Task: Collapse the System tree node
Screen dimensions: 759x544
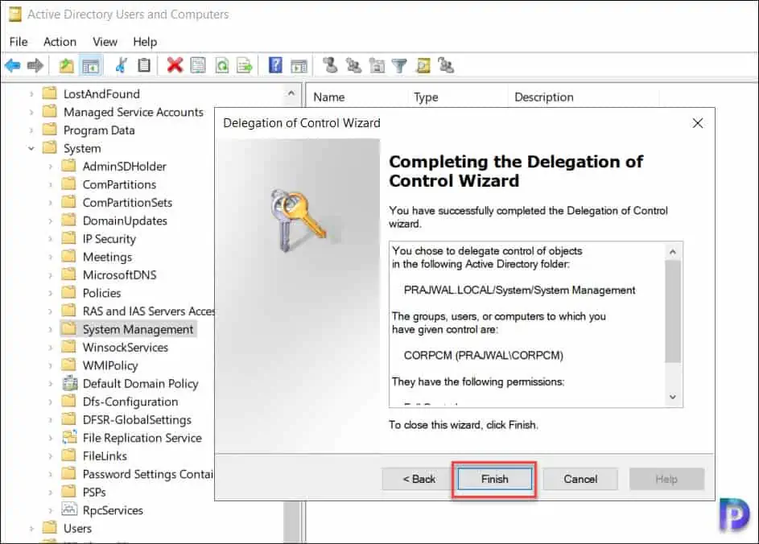Action: coord(31,149)
